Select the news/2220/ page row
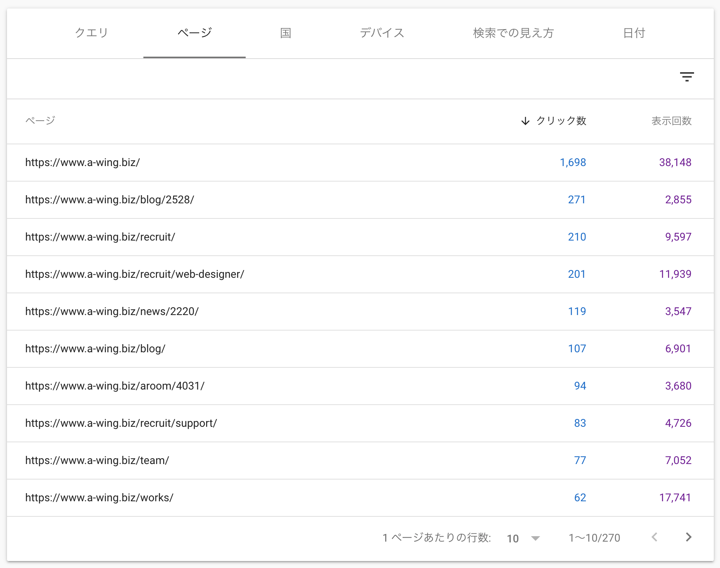Screen dimensions: 720x568 coord(112,312)
